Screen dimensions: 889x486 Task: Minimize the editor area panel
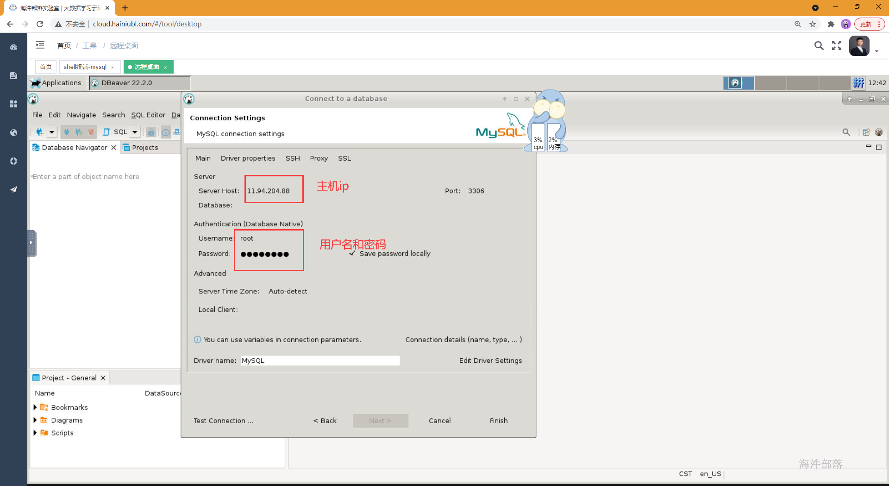[868, 146]
